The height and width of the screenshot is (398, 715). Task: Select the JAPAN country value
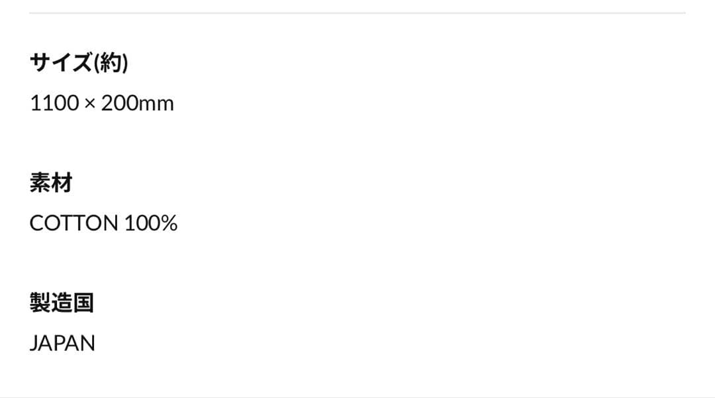(x=62, y=343)
